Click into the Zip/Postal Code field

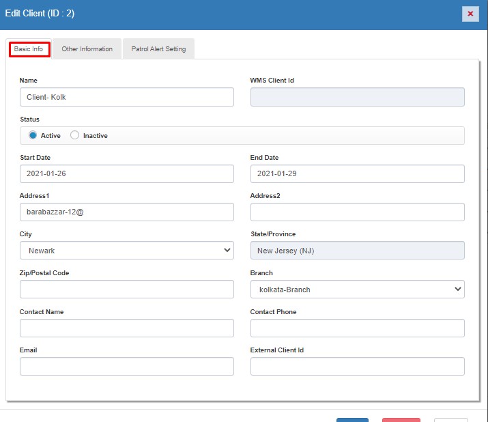(127, 289)
